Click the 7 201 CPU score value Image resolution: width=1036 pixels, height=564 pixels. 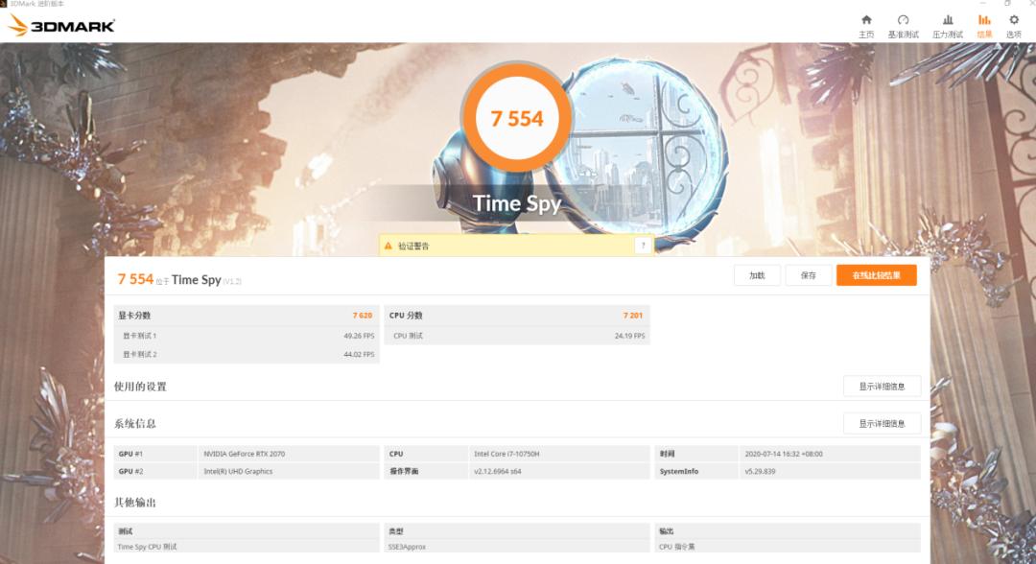point(633,316)
